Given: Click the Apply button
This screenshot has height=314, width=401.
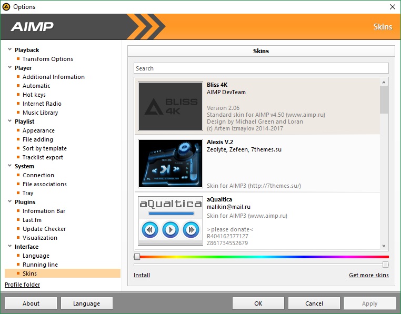Looking at the screenshot, I should tap(370, 303).
